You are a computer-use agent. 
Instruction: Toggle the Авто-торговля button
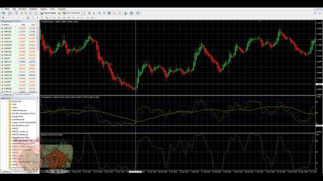point(71,13)
